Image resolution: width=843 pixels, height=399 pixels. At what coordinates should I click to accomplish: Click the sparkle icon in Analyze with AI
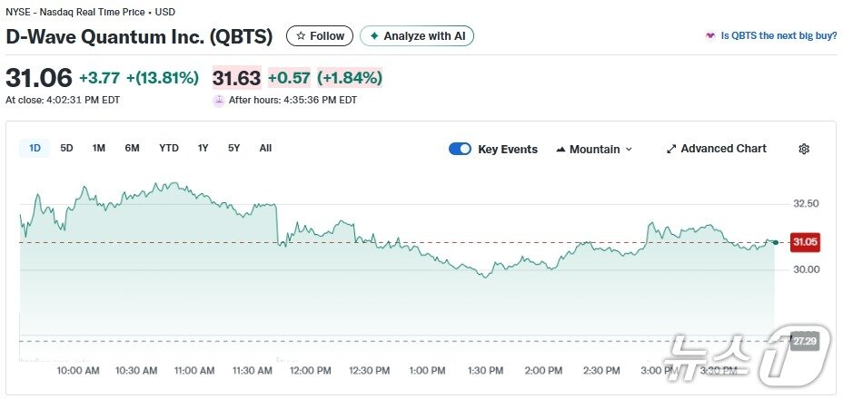click(373, 36)
